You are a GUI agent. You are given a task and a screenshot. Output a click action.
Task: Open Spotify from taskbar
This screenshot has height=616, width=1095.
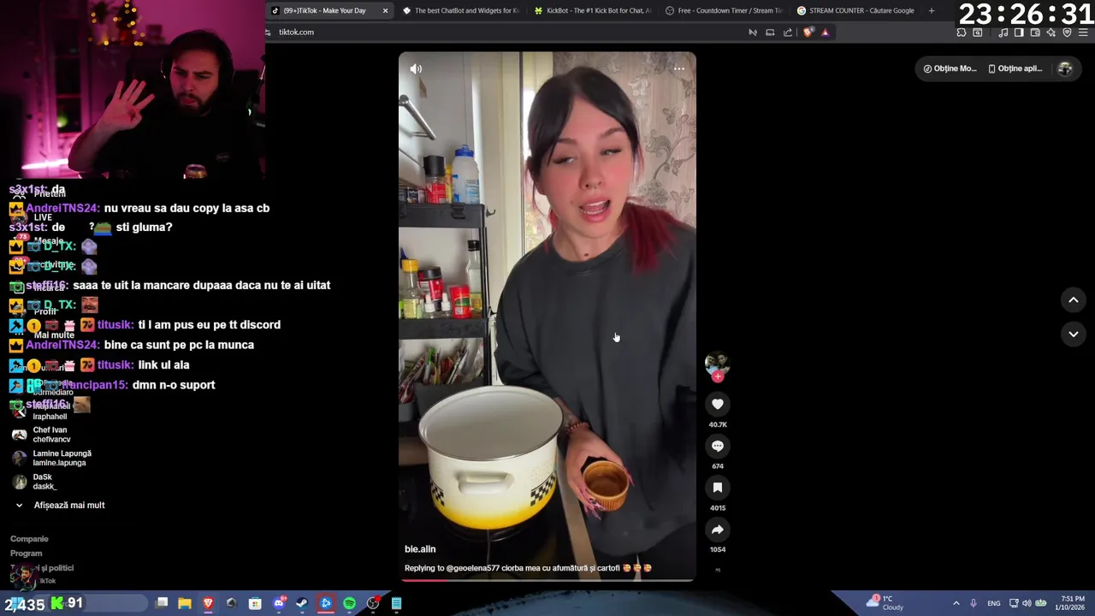(x=350, y=603)
